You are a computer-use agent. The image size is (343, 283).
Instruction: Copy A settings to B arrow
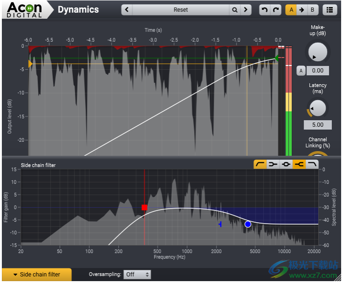pos(302,10)
